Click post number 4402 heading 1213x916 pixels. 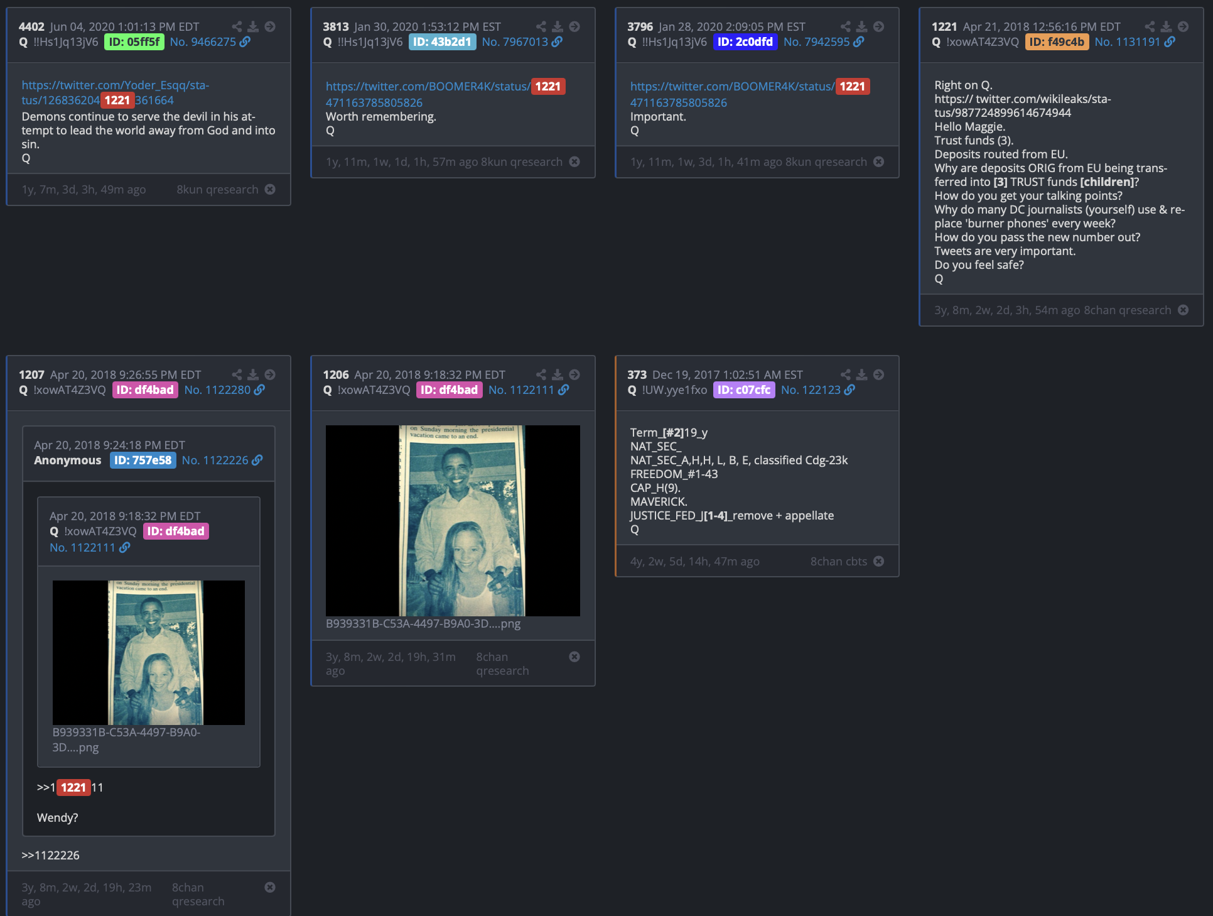pos(31,26)
